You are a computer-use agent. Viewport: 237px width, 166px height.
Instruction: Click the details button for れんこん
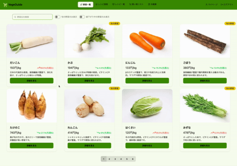click(89, 145)
